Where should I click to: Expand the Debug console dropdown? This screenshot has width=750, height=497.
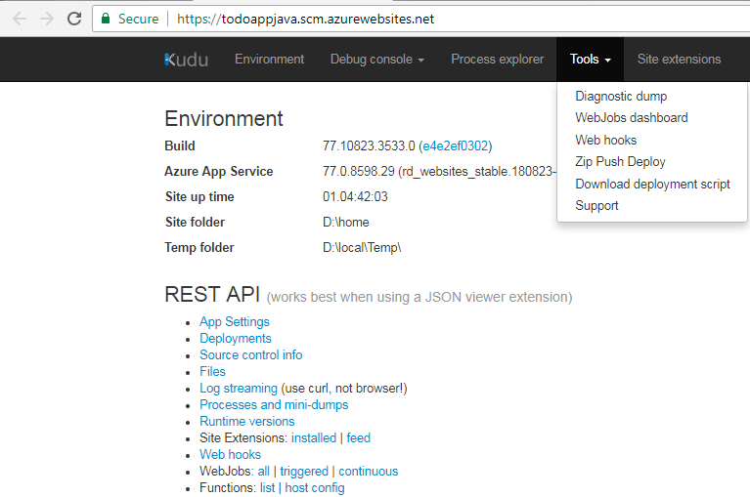pos(376,60)
